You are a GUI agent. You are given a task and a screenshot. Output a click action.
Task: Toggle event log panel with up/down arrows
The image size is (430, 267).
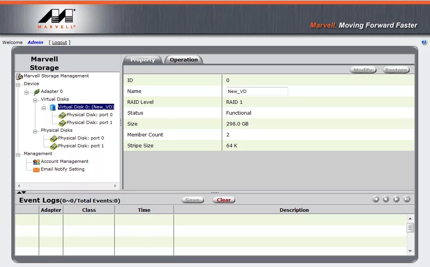pos(21,192)
